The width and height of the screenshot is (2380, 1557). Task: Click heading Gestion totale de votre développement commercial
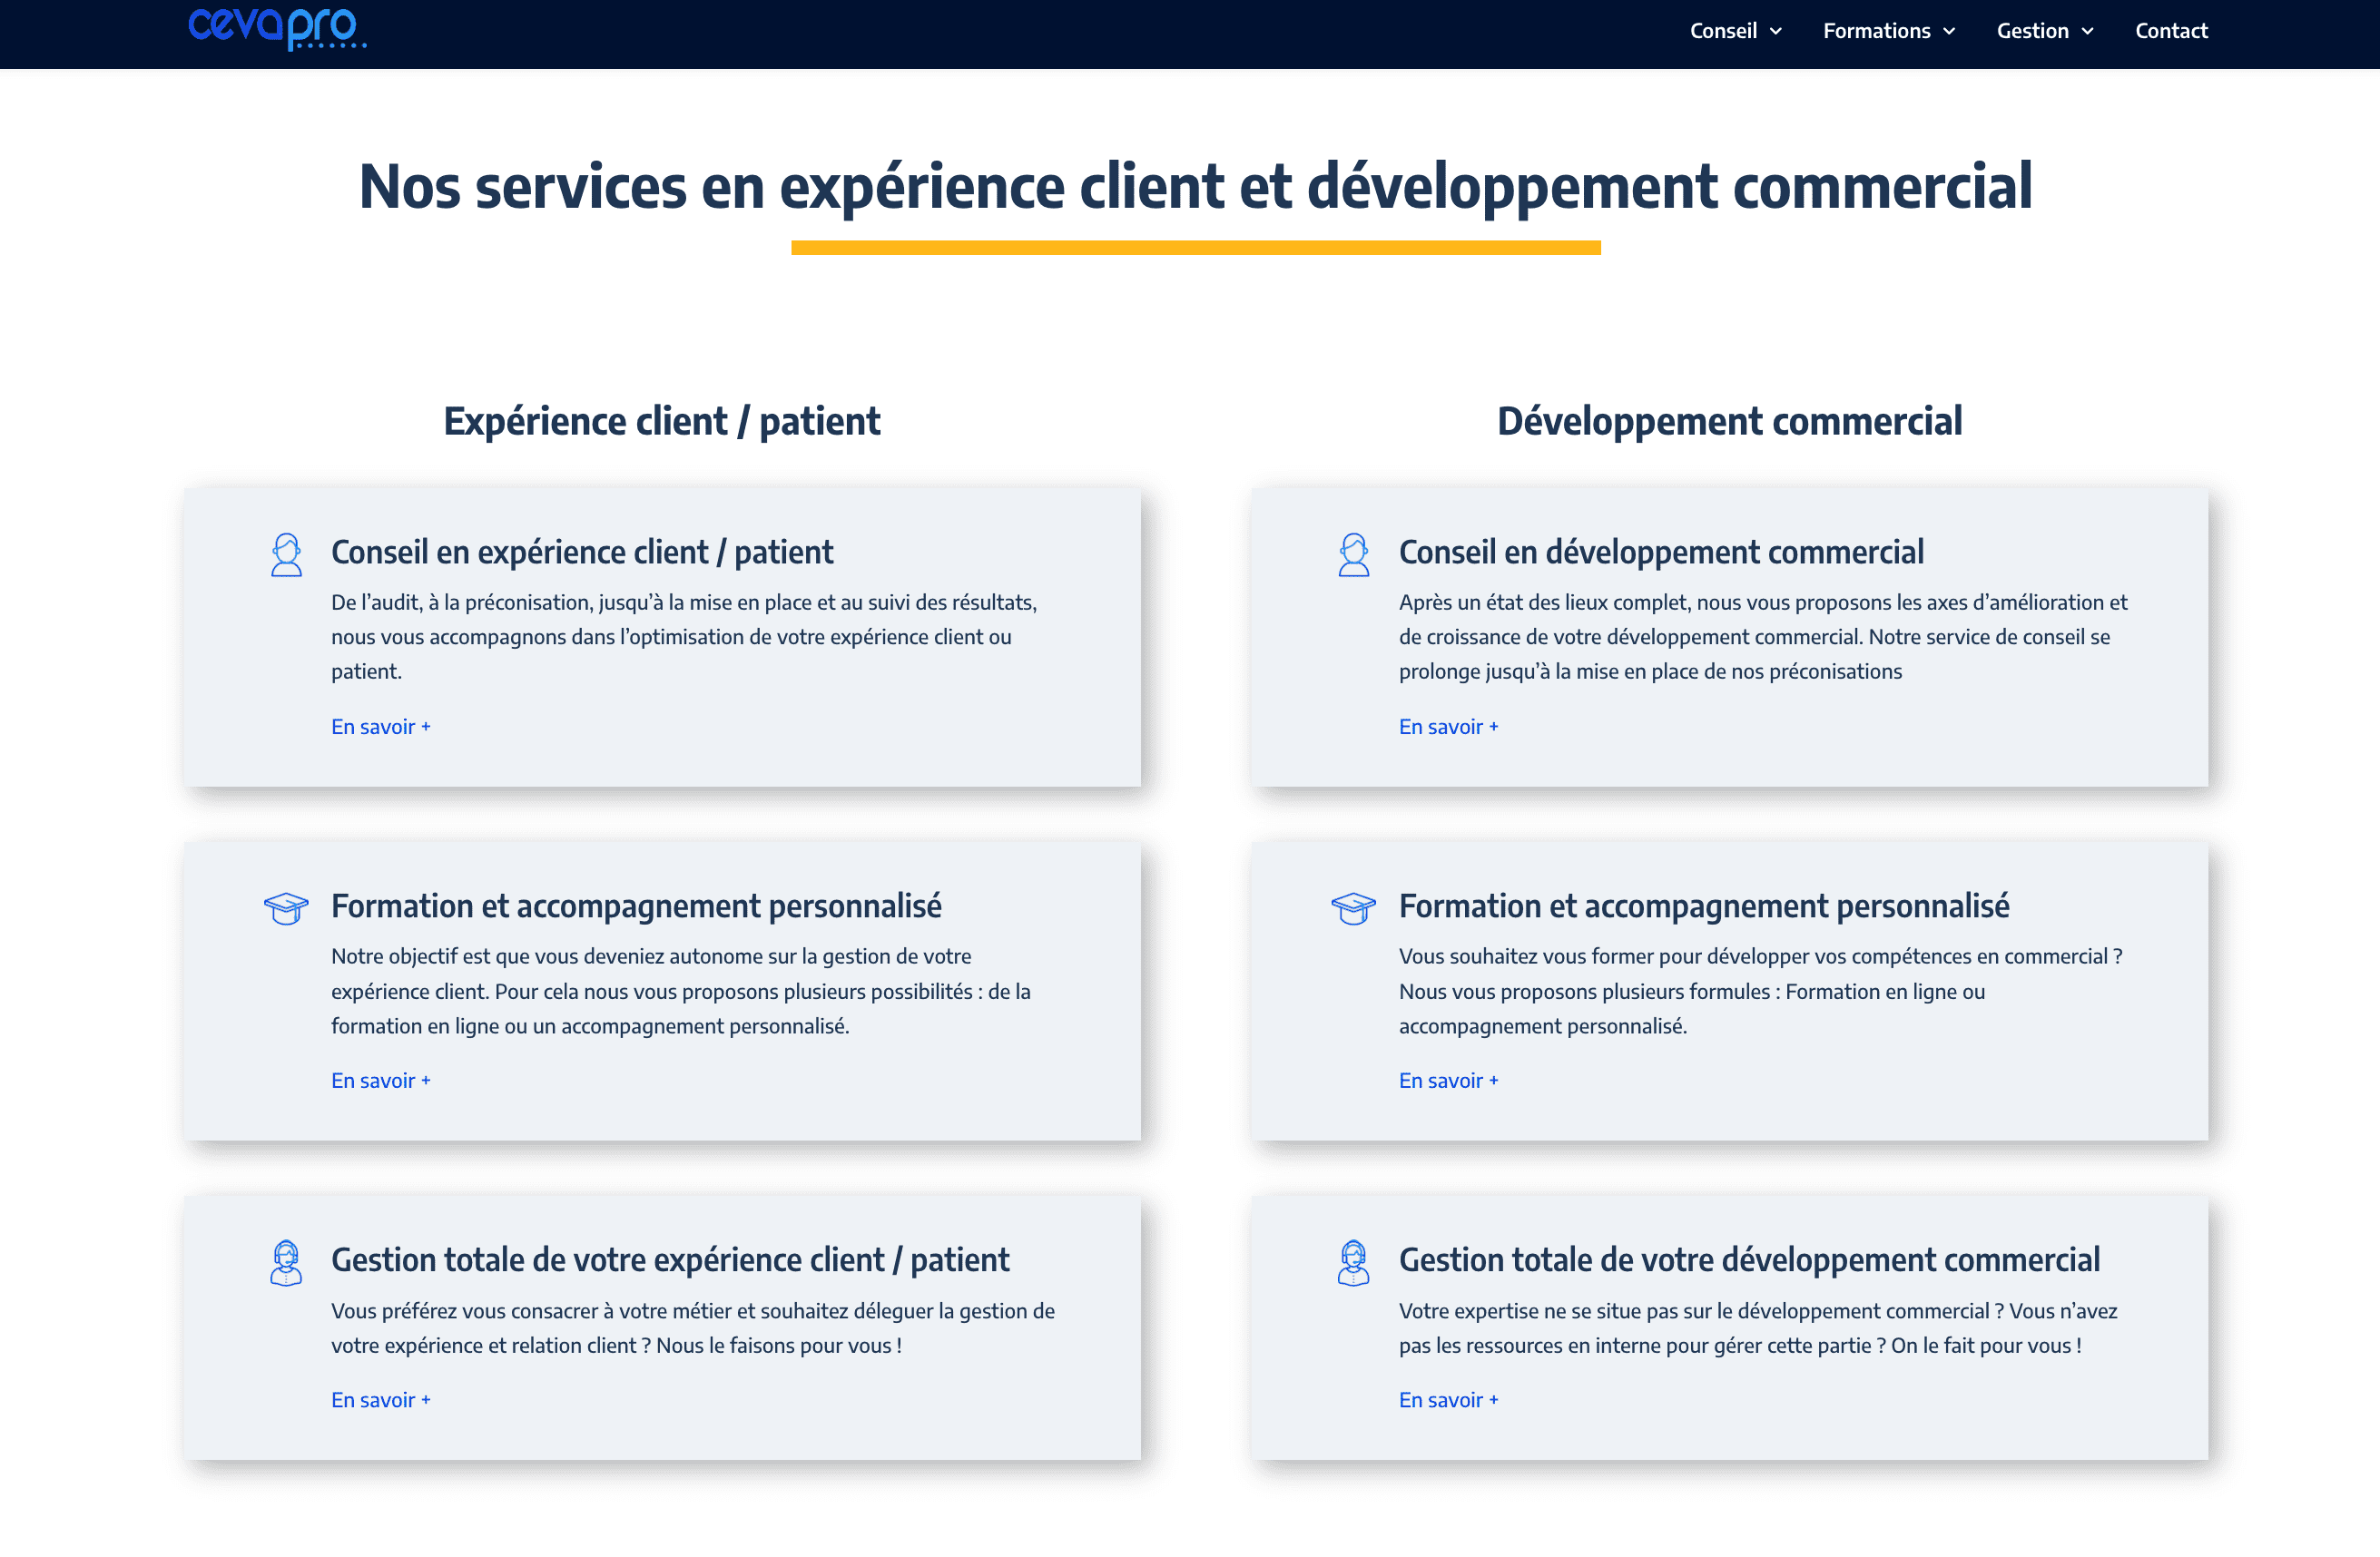(1749, 1259)
